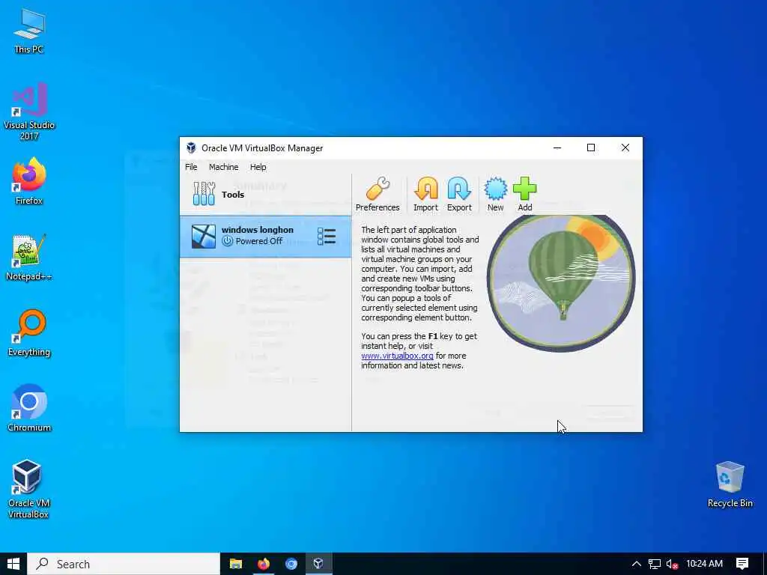Open File Explorer from the taskbar
The image size is (767, 575).
pyautogui.click(x=236, y=564)
